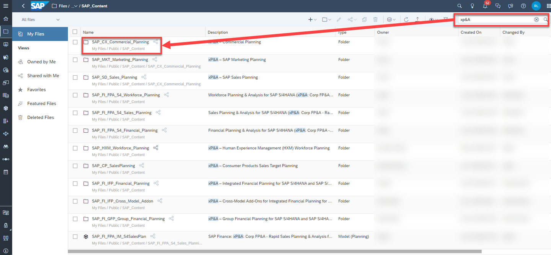This screenshot has width=551, height=255.
Task: Open the info icon at rail bottom
Action: coord(6,251)
